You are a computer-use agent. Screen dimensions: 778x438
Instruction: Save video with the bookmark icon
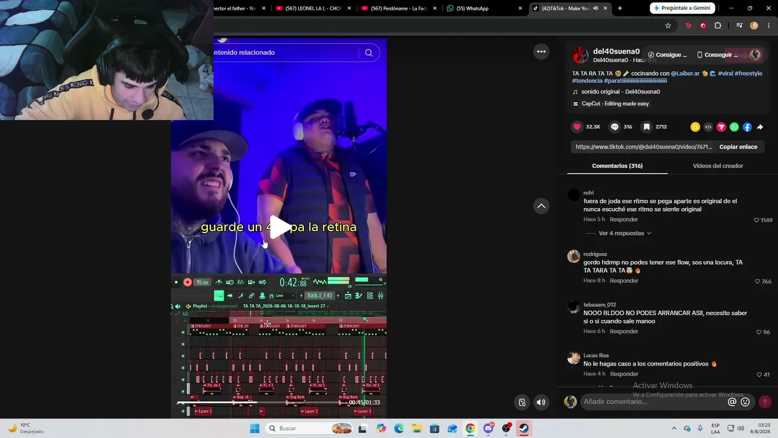pyautogui.click(x=647, y=127)
